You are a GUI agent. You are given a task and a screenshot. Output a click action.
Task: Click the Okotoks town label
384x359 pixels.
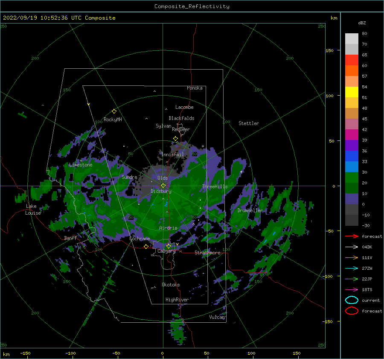[x=171, y=285]
